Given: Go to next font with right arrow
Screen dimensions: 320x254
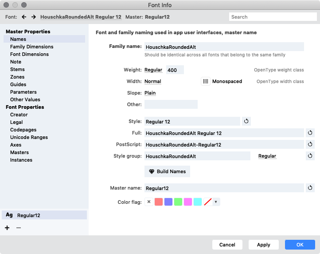Looking at the screenshot, I should (x=34, y=17).
